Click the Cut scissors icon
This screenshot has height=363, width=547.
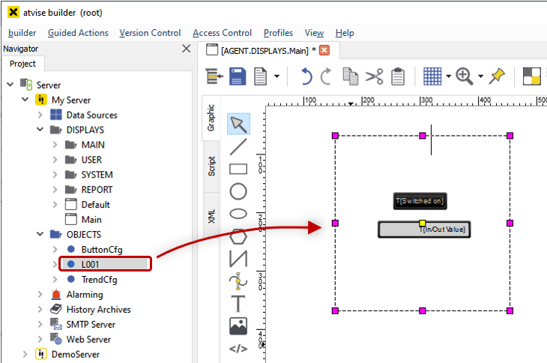375,76
